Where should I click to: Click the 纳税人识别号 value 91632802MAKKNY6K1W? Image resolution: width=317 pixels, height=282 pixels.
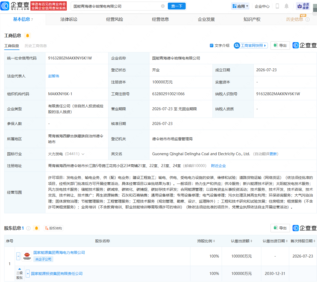(x=278, y=94)
